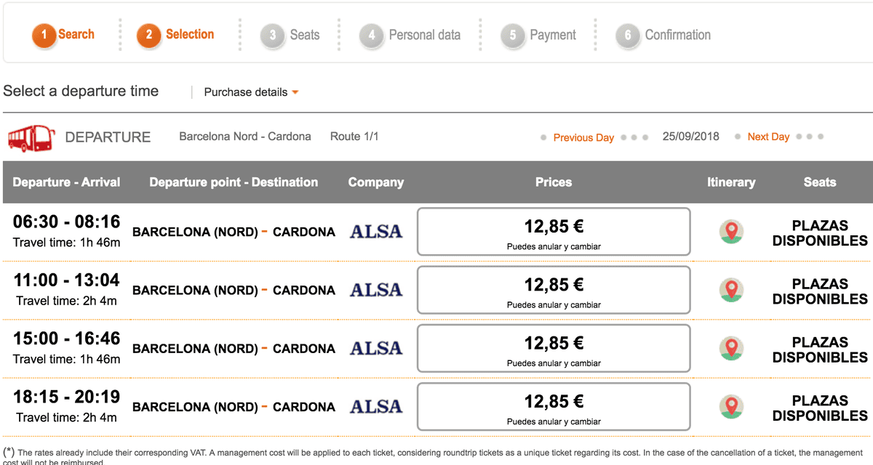This screenshot has height=465, width=873.
Task: Select the Selection step tab
Action: [189, 34]
